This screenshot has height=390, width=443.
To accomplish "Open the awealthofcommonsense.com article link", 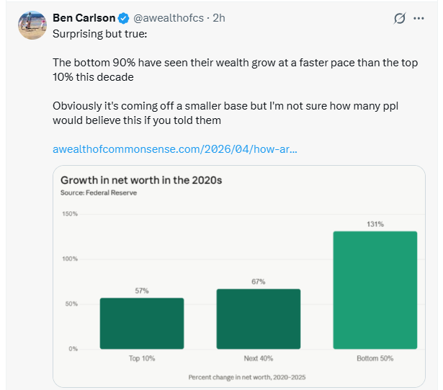I will [x=175, y=149].
